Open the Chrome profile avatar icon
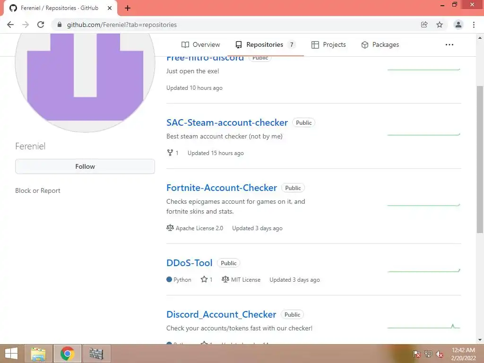Image resolution: width=484 pixels, height=363 pixels. [458, 25]
